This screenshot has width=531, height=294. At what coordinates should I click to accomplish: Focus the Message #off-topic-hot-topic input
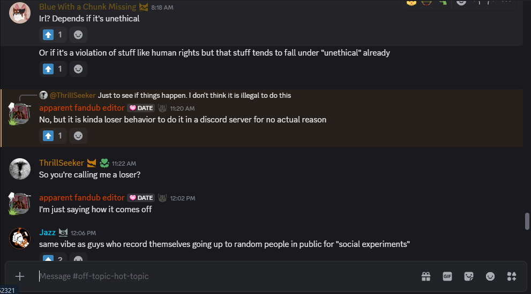214,276
